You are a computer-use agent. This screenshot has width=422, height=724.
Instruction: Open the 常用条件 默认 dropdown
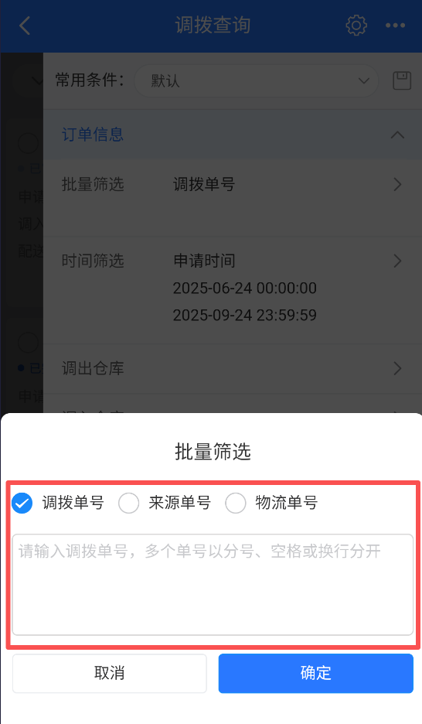256,80
